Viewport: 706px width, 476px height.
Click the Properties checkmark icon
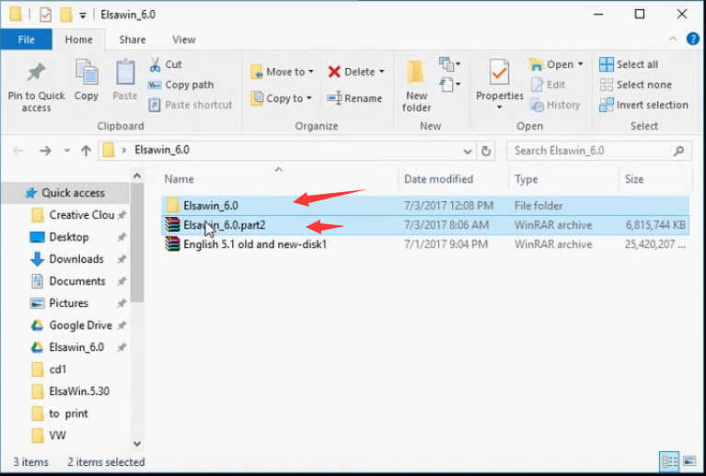pyautogui.click(x=499, y=73)
